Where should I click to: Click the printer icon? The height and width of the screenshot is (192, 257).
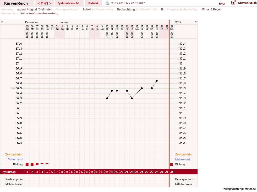(107, 3)
